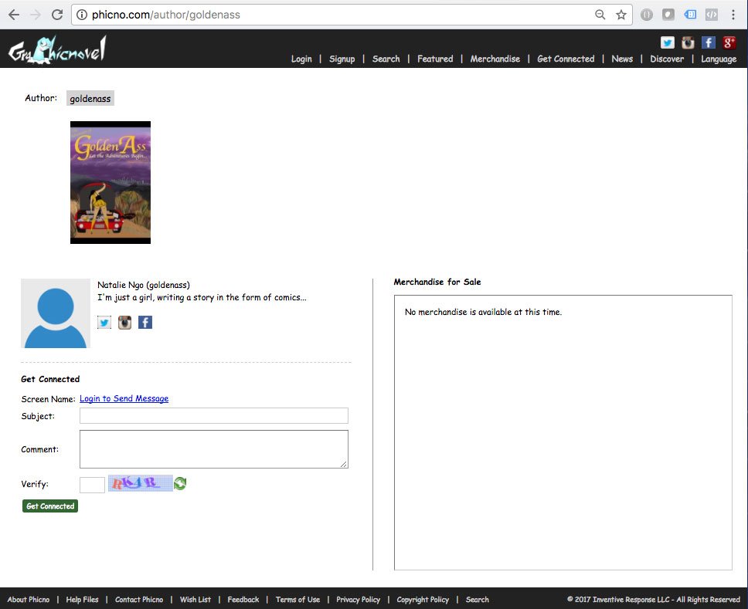Open the Language menu item
The height and width of the screenshot is (609, 748).
719,59
